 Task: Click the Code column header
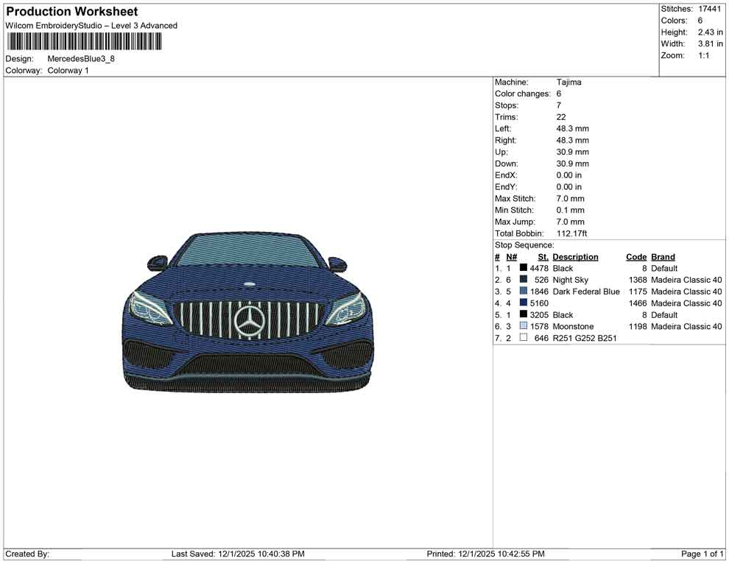[x=636, y=256]
